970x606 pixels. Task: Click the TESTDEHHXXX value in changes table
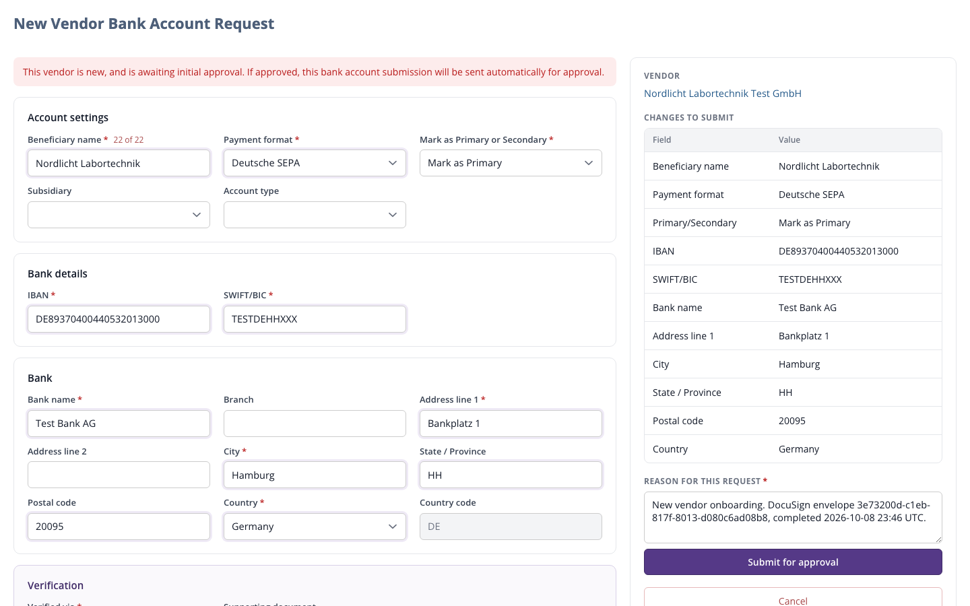point(810,279)
